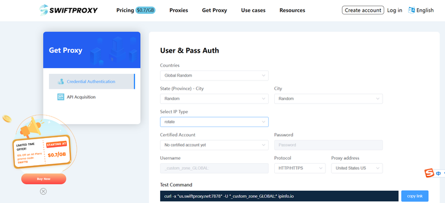445x203 pixels.
Task: Click the megaphone promo illustration
Action: pyautogui.click(x=32, y=128)
